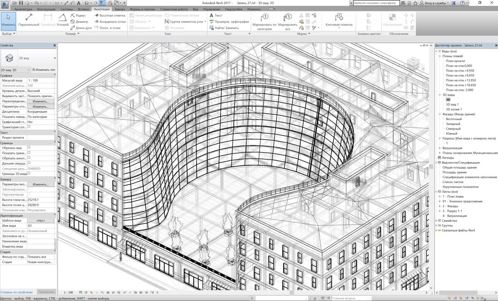The width and height of the screenshot is (498, 301).
Task: Select the Параллельный dimension tool
Action: 28,20
